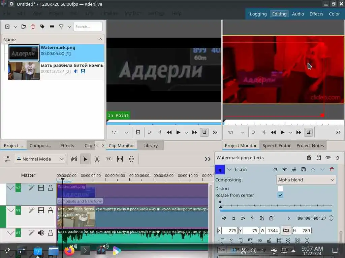Screen dimensions: 345x258
Task: Click the Firefox icon in the taskbar
Action: (x=69, y=251)
